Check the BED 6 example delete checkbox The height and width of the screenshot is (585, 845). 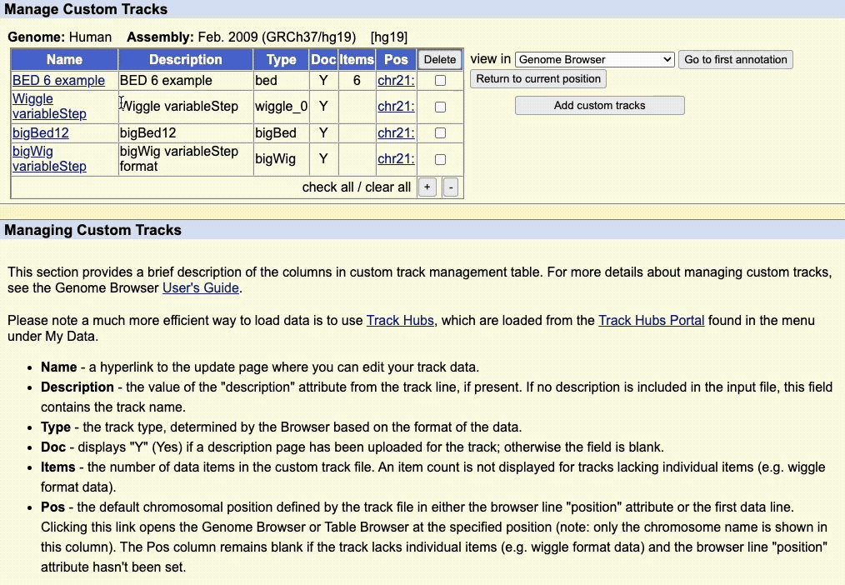pyautogui.click(x=440, y=81)
